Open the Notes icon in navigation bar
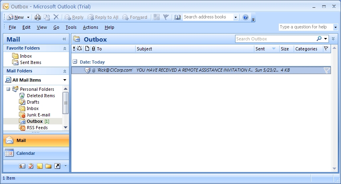 [40, 166]
